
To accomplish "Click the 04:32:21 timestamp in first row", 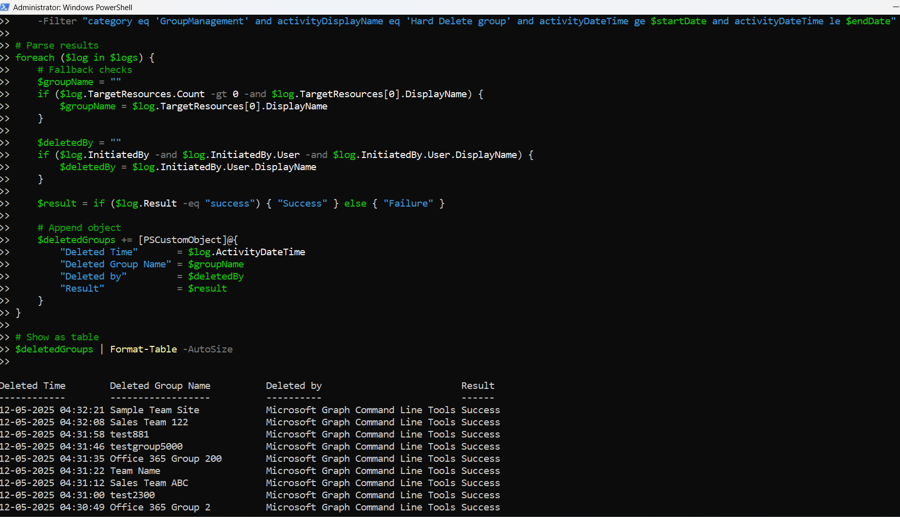I will click(82, 410).
